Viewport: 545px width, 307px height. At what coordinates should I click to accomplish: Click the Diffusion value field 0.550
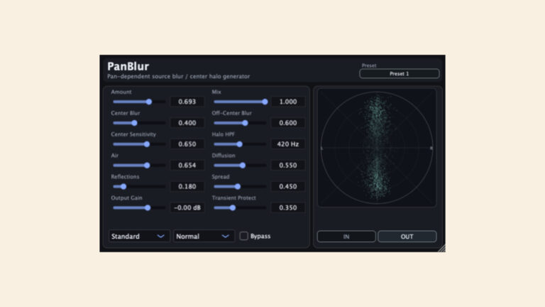point(288,166)
